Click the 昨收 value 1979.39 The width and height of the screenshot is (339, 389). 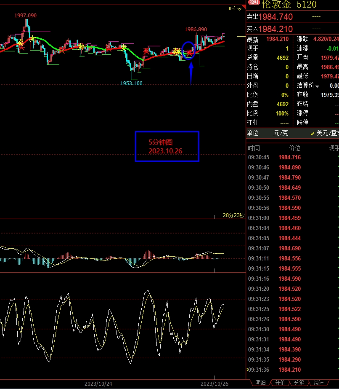pos(330,95)
